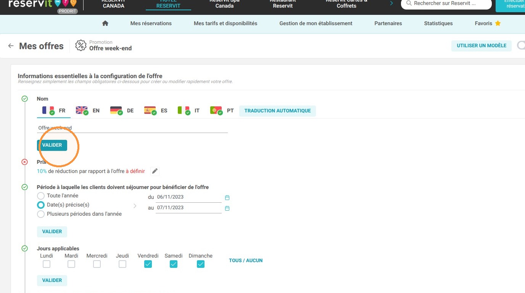Check the Jeudi checkbox

point(122,264)
